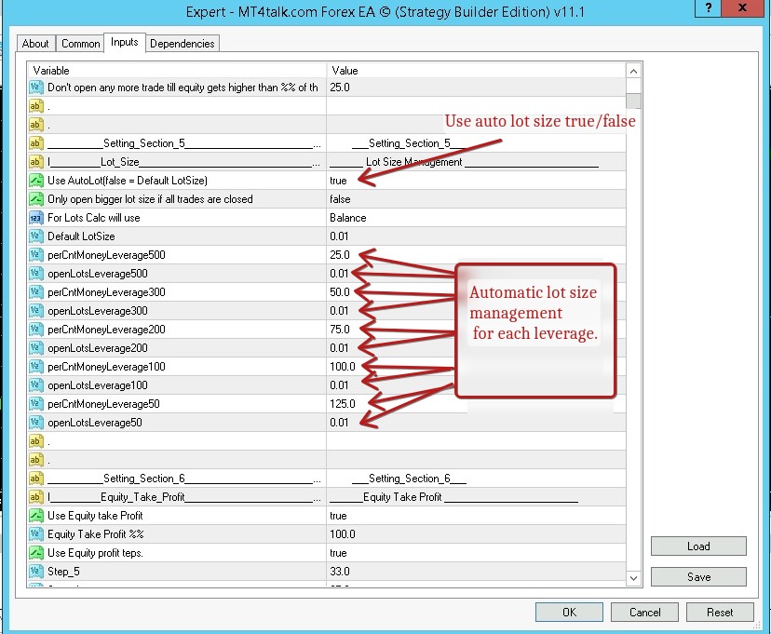This screenshot has width=771, height=634.
Task: Select the Use Equity take Profit label
Action: 95,516
